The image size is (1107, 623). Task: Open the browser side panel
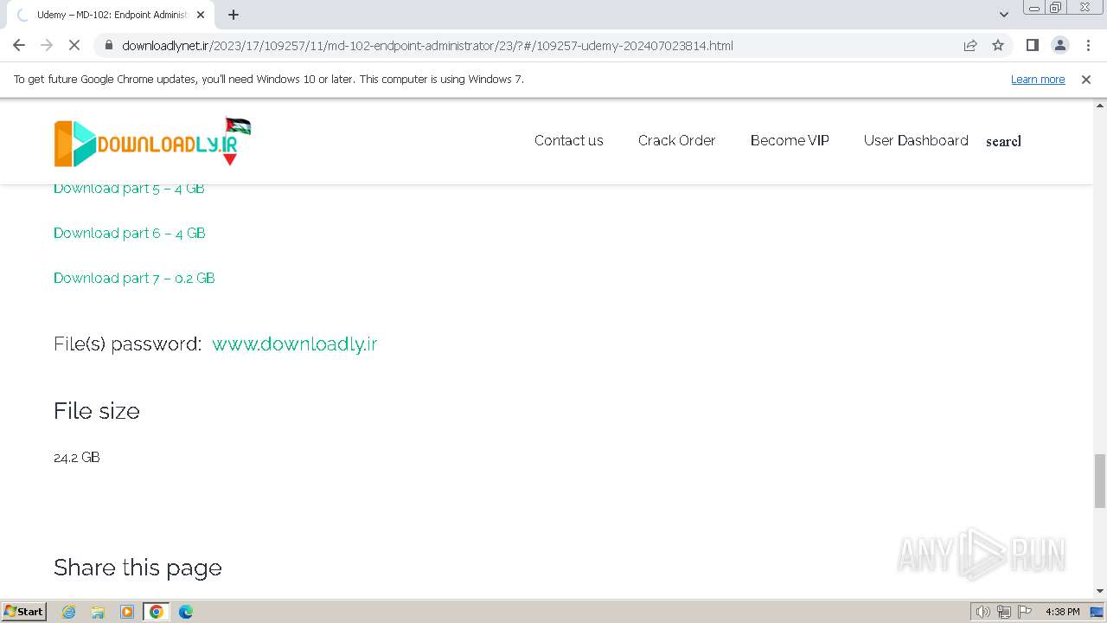point(1032,45)
